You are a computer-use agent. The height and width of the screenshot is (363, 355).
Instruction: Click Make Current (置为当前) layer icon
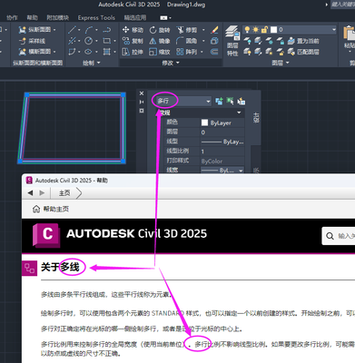(x=302, y=41)
